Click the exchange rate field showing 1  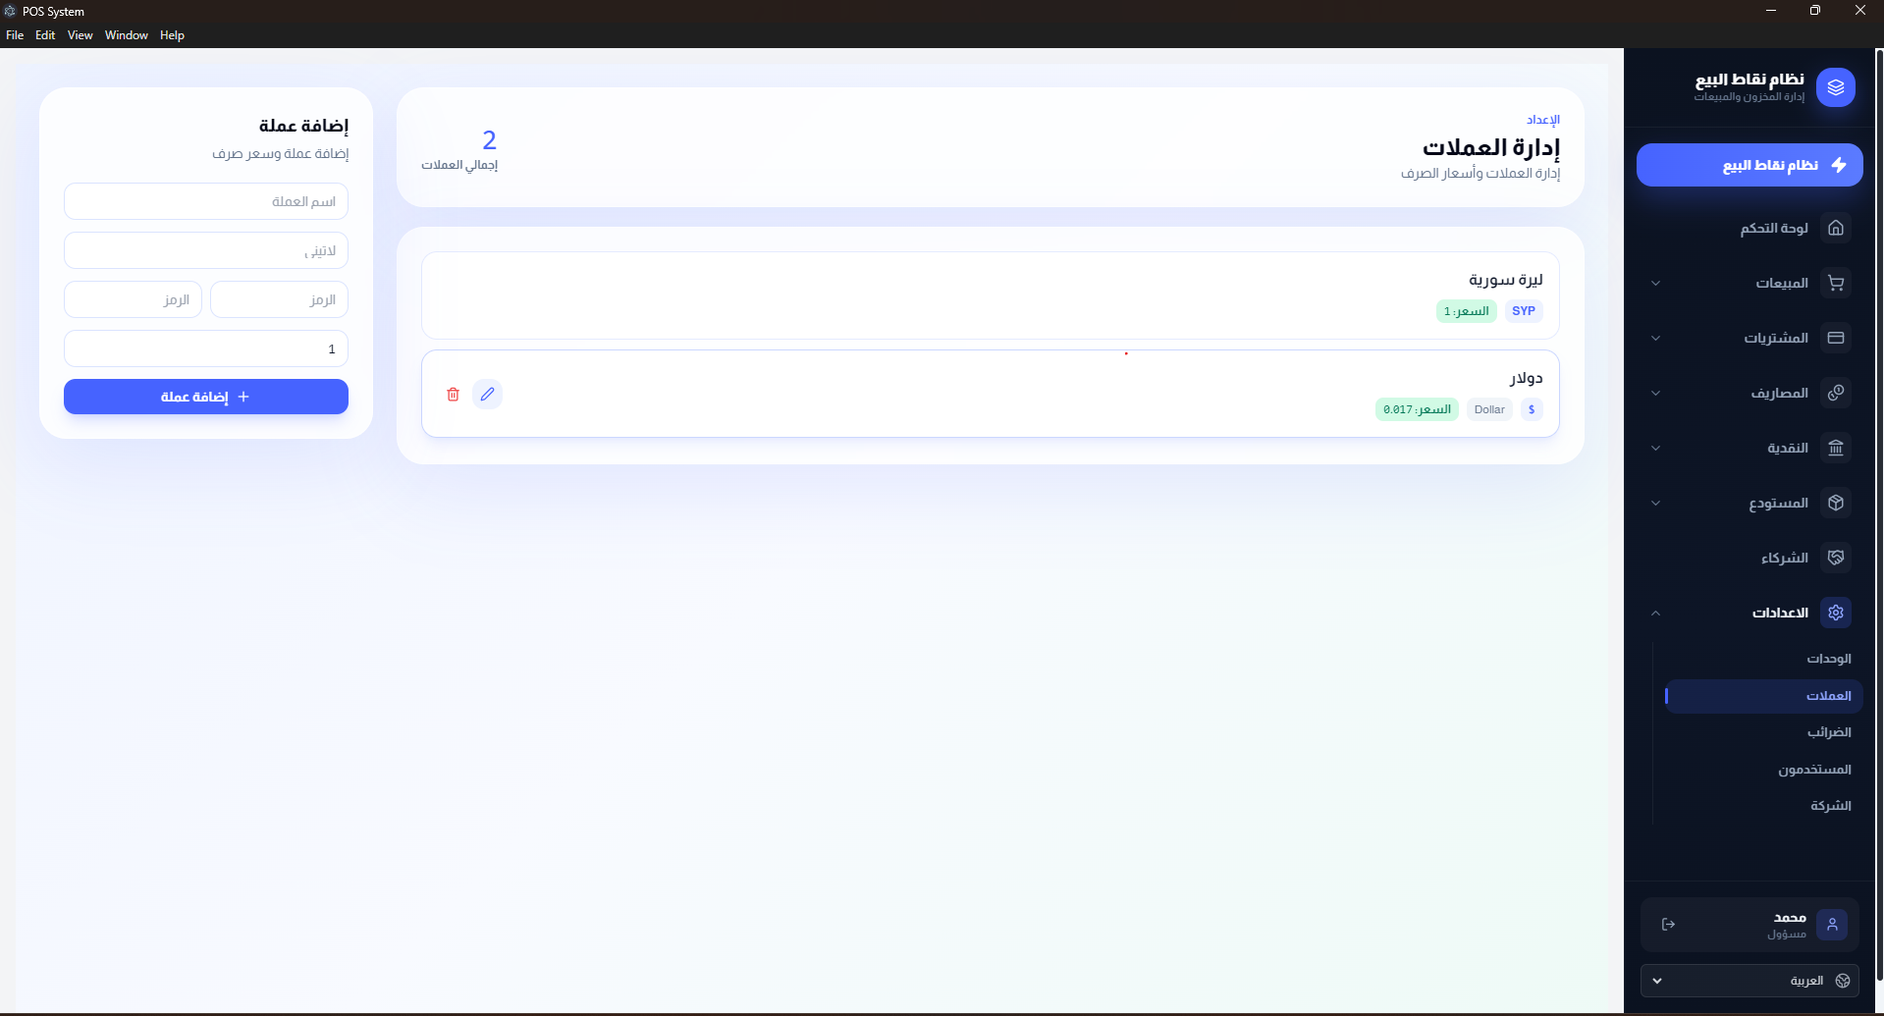206,348
